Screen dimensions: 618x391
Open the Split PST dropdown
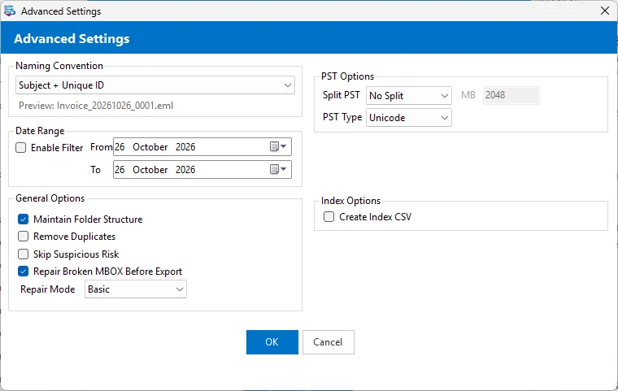point(409,96)
